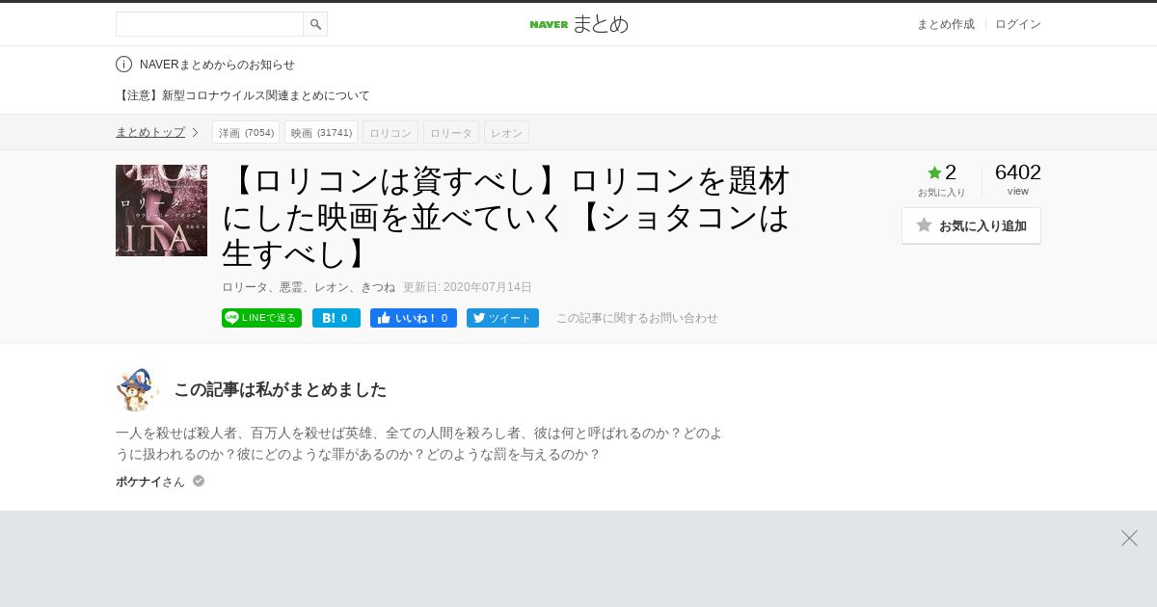
Task: Select the レオン tag
Action: tap(506, 132)
